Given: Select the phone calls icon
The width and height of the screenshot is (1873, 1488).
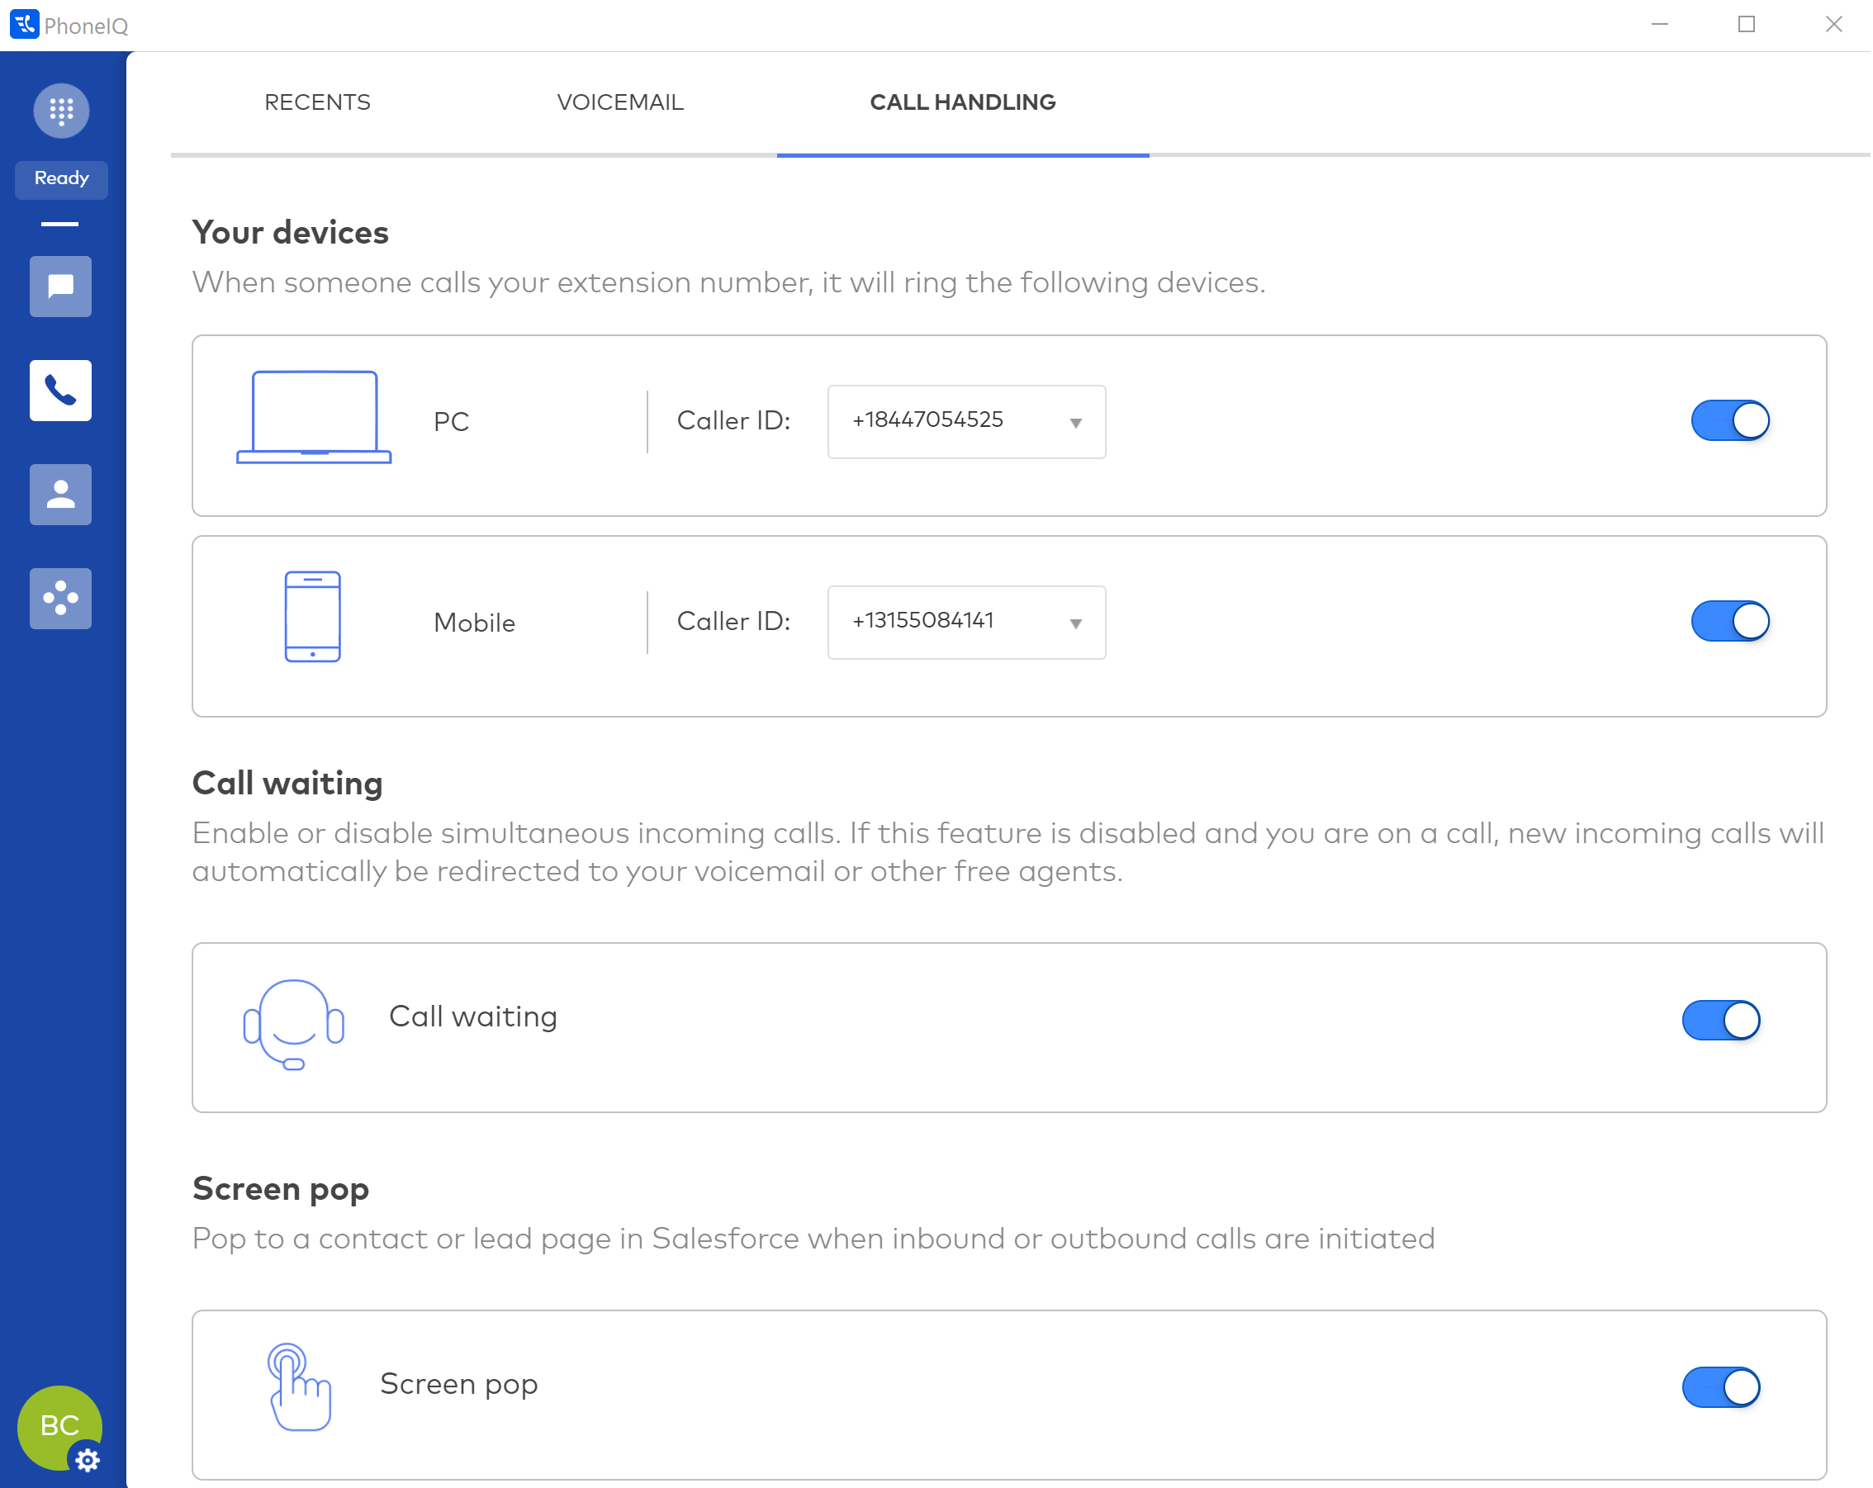Looking at the screenshot, I should [x=61, y=391].
